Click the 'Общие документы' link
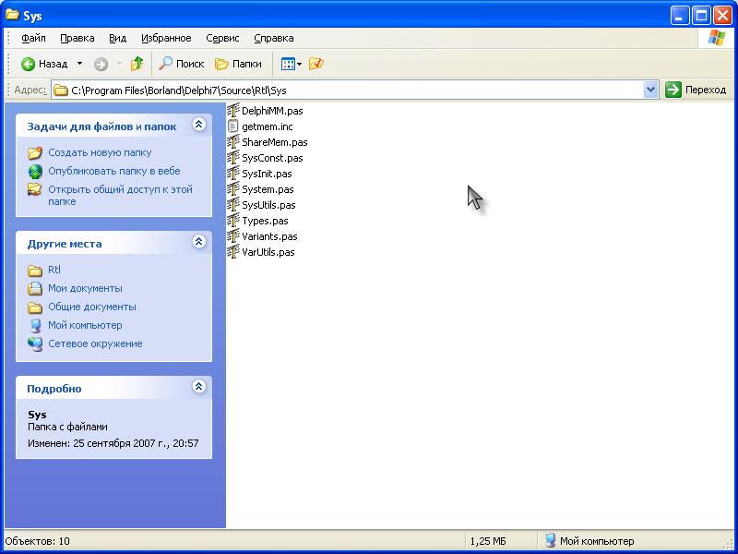Screen dimensions: 738x554 pyautogui.click(x=92, y=307)
